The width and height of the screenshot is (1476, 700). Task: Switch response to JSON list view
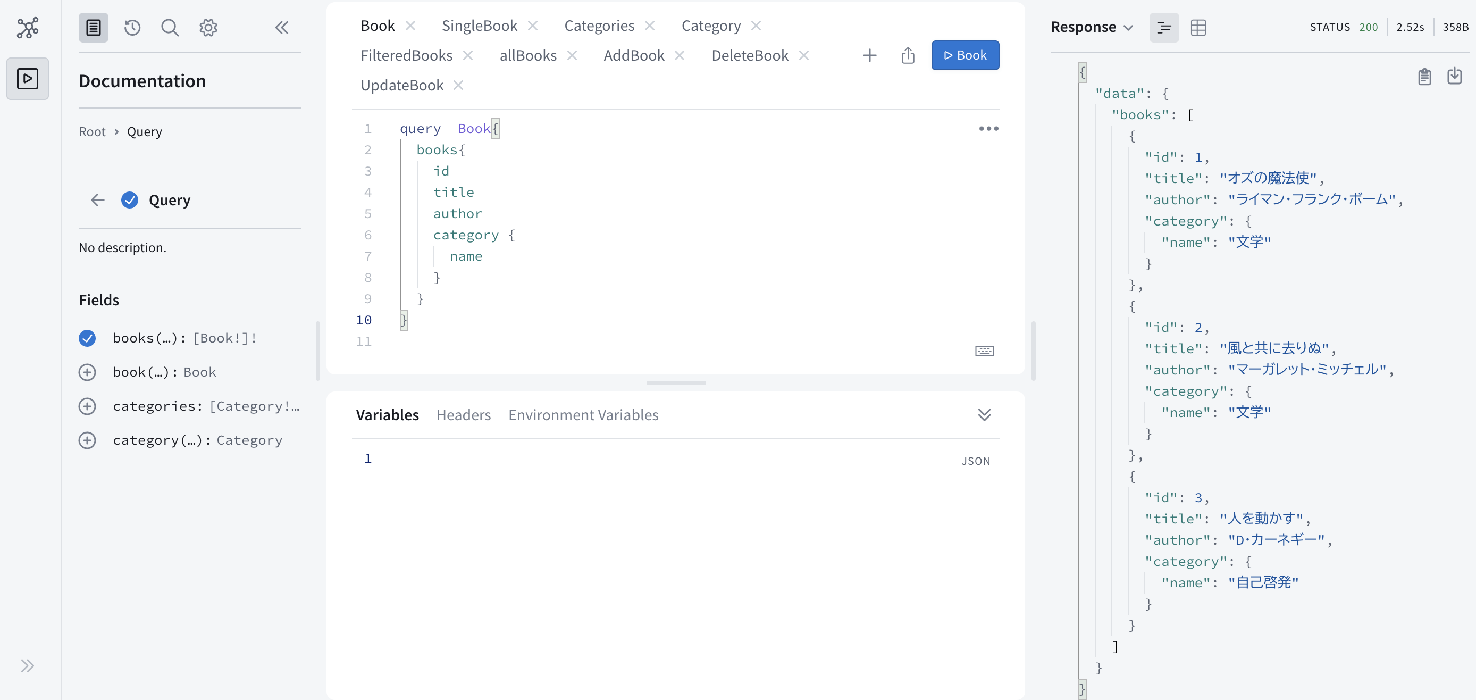(1164, 27)
